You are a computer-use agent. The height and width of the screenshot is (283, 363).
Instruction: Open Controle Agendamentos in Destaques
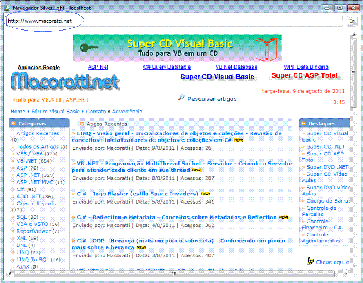[321, 237]
